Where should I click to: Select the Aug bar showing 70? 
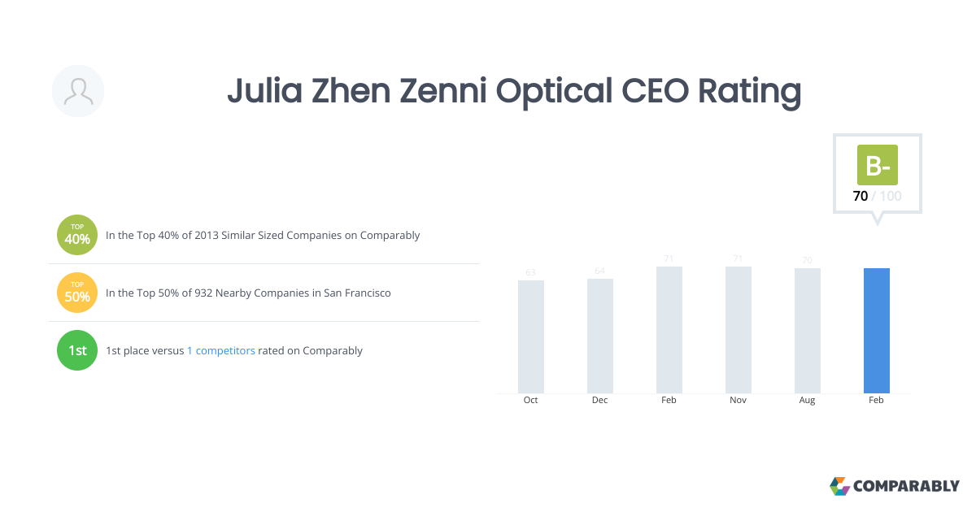[808, 331]
